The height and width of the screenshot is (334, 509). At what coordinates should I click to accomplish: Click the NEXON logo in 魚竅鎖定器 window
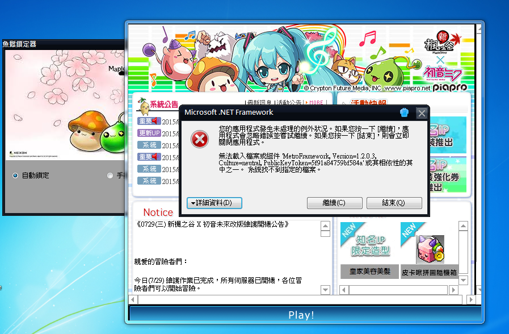(x=19, y=153)
